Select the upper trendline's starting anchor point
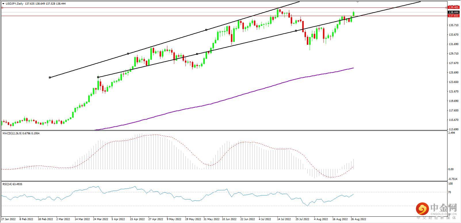Screen dimensions: 461x223 coord(50,77)
